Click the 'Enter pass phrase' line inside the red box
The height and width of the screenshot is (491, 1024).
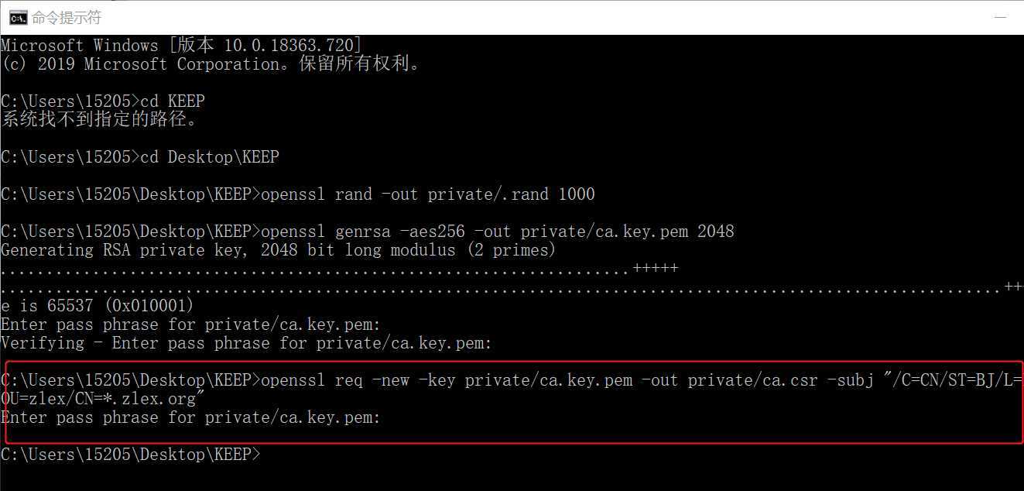pyautogui.click(x=190, y=417)
